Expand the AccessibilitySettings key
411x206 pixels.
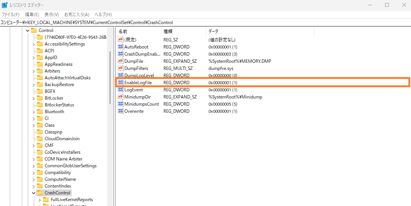click(33, 44)
